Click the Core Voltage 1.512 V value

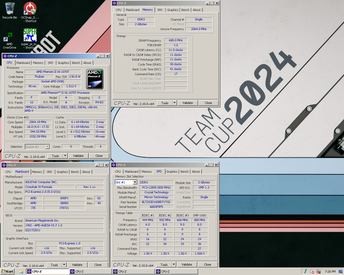[x=71, y=86]
